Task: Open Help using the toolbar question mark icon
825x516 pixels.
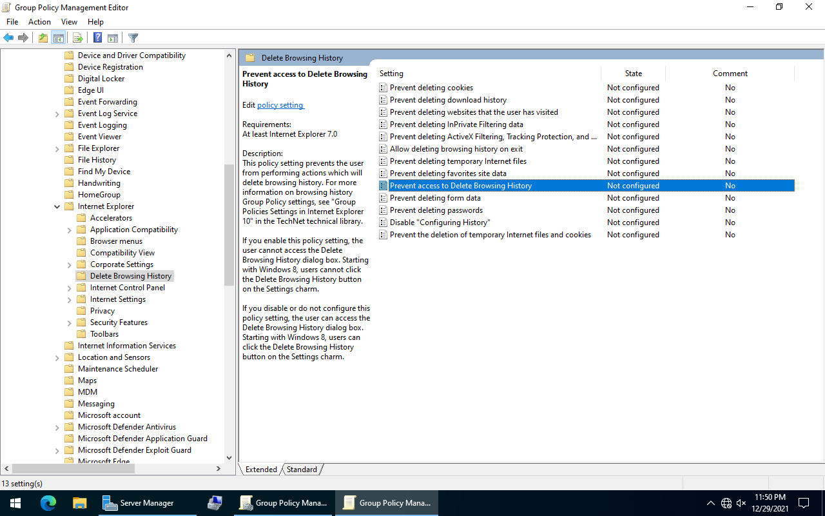Action: [x=97, y=37]
